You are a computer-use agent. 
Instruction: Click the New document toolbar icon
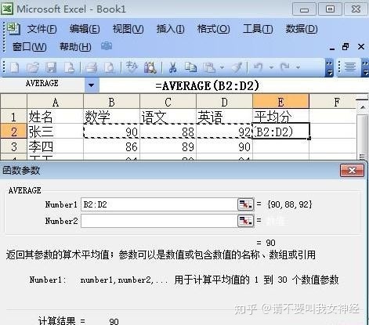click(15, 67)
